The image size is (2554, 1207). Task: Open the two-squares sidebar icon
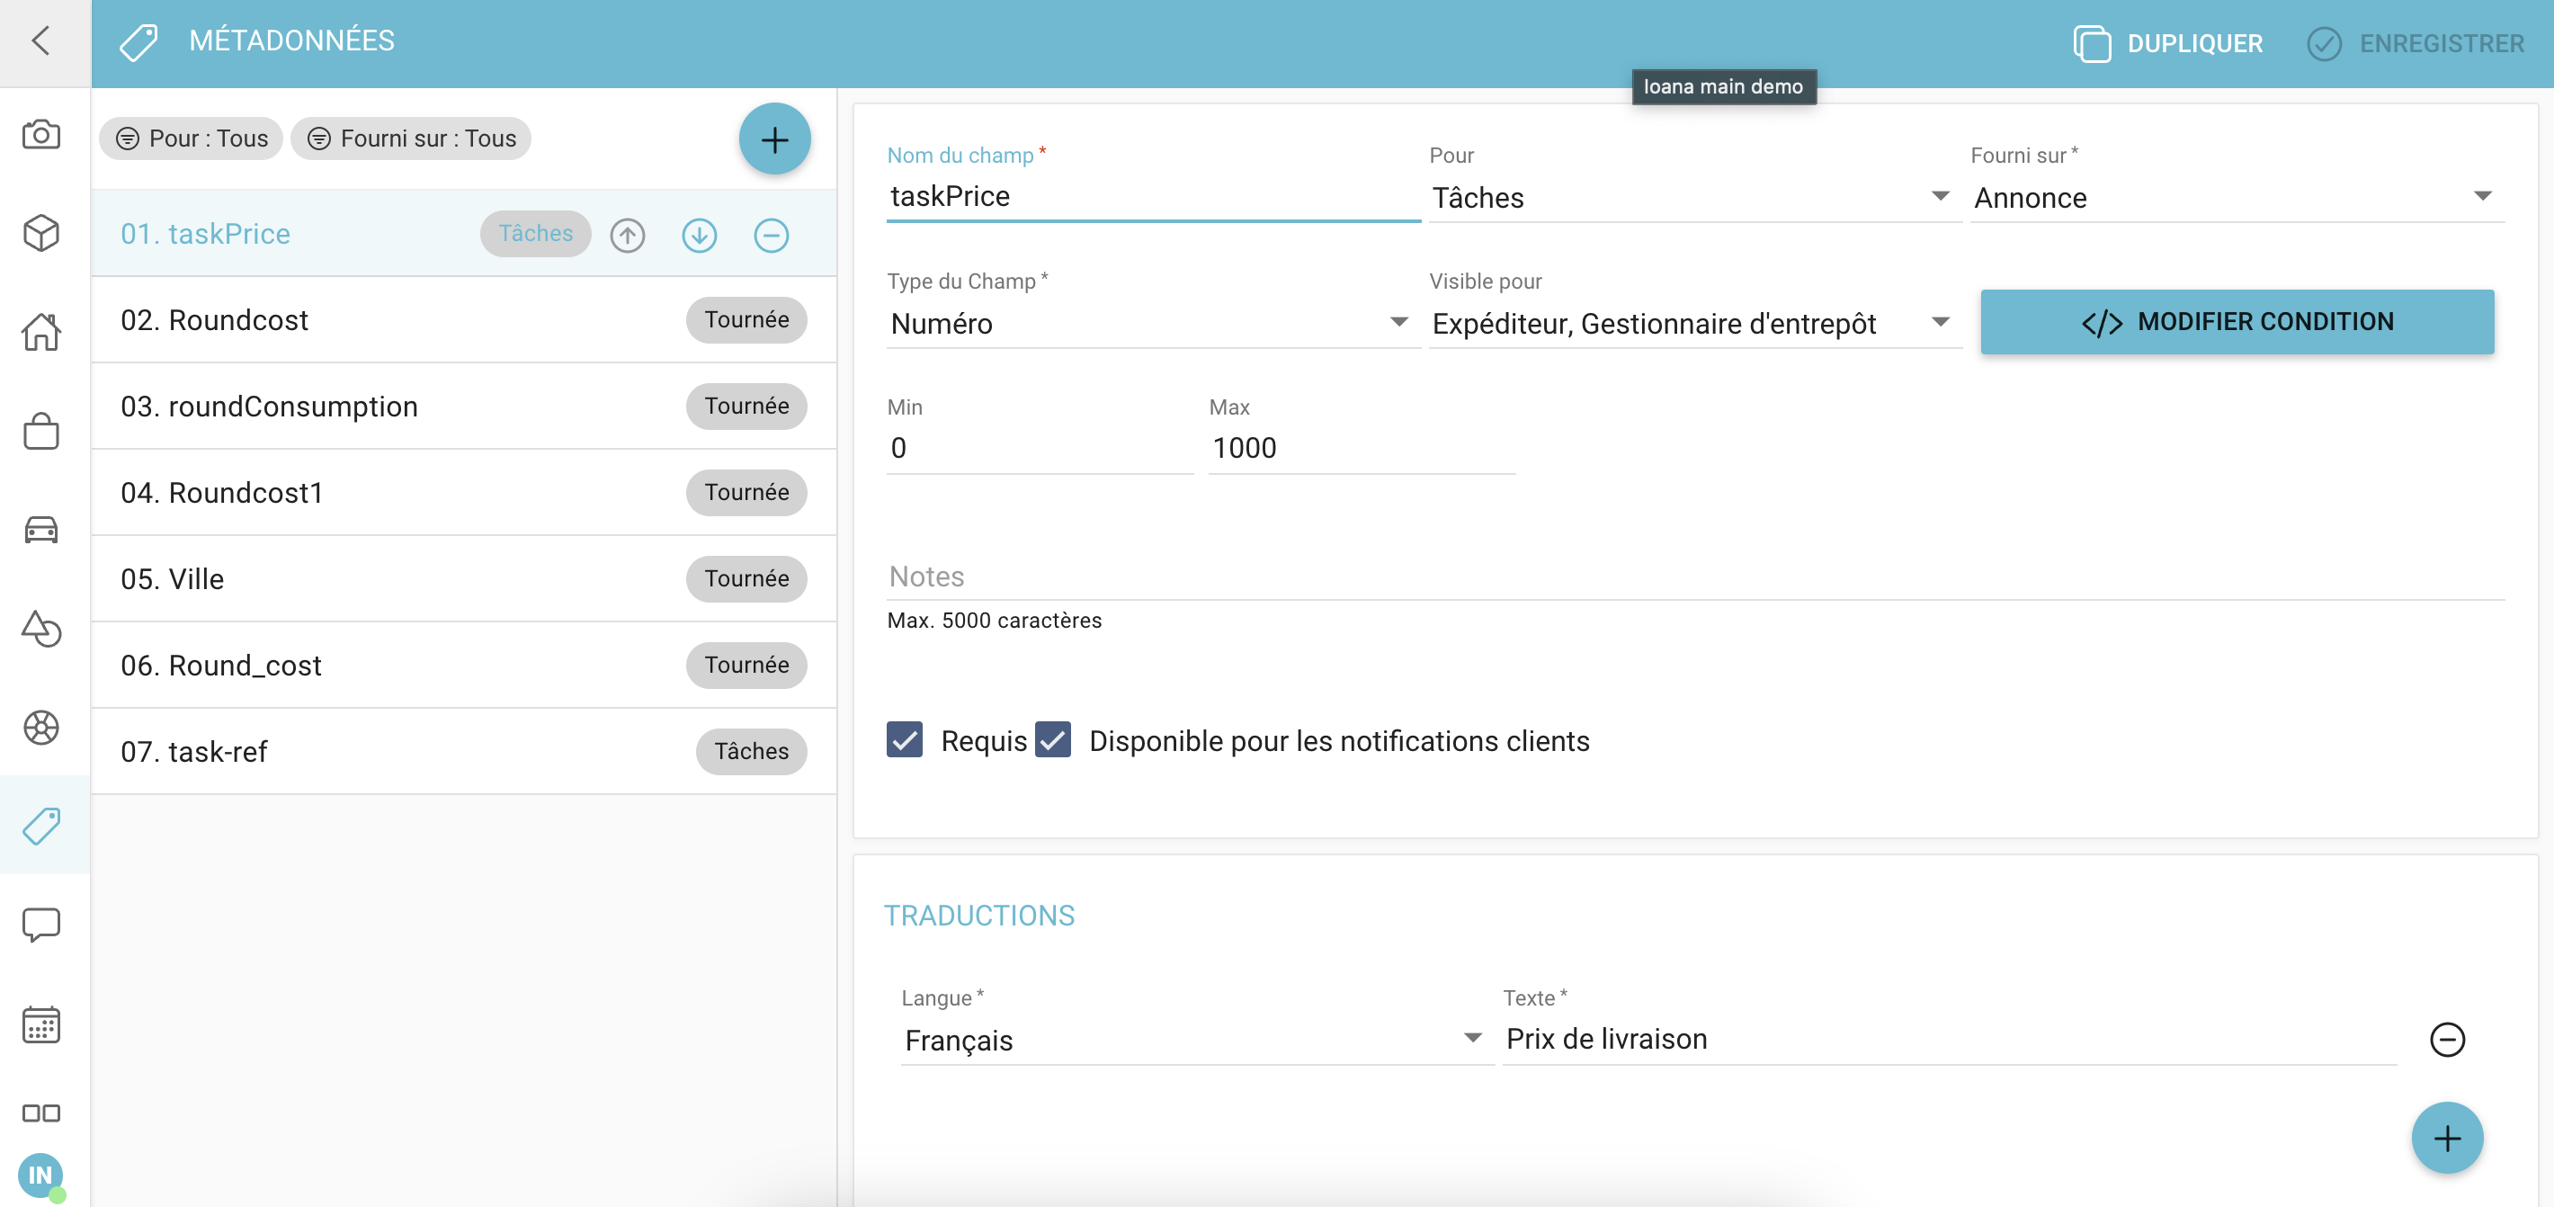pyautogui.click(x=40, y=1113)
